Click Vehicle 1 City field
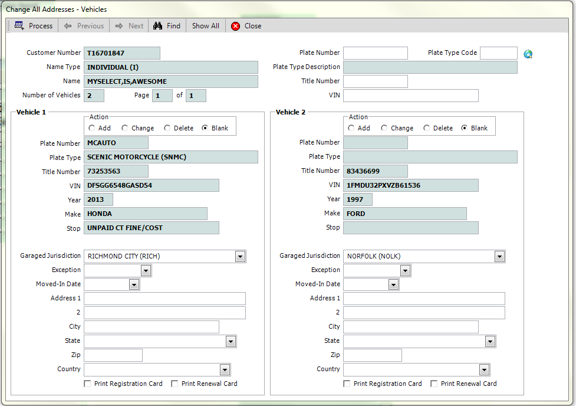The image size is (576, 406). pyautogui.click(x=152, y=327)
